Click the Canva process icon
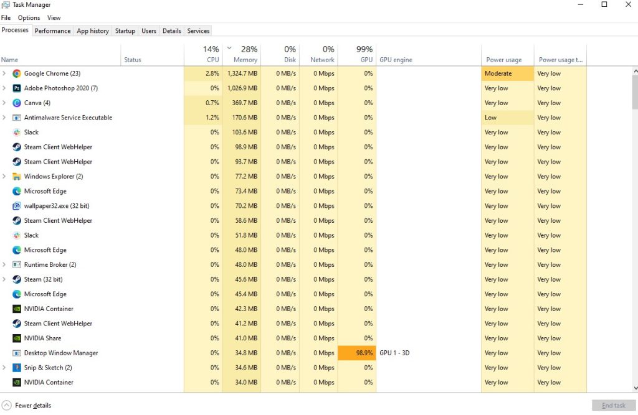 (x=17, y=103)
